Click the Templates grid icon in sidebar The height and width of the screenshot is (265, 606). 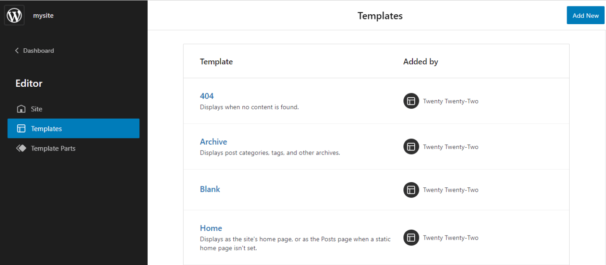point(20,128)
